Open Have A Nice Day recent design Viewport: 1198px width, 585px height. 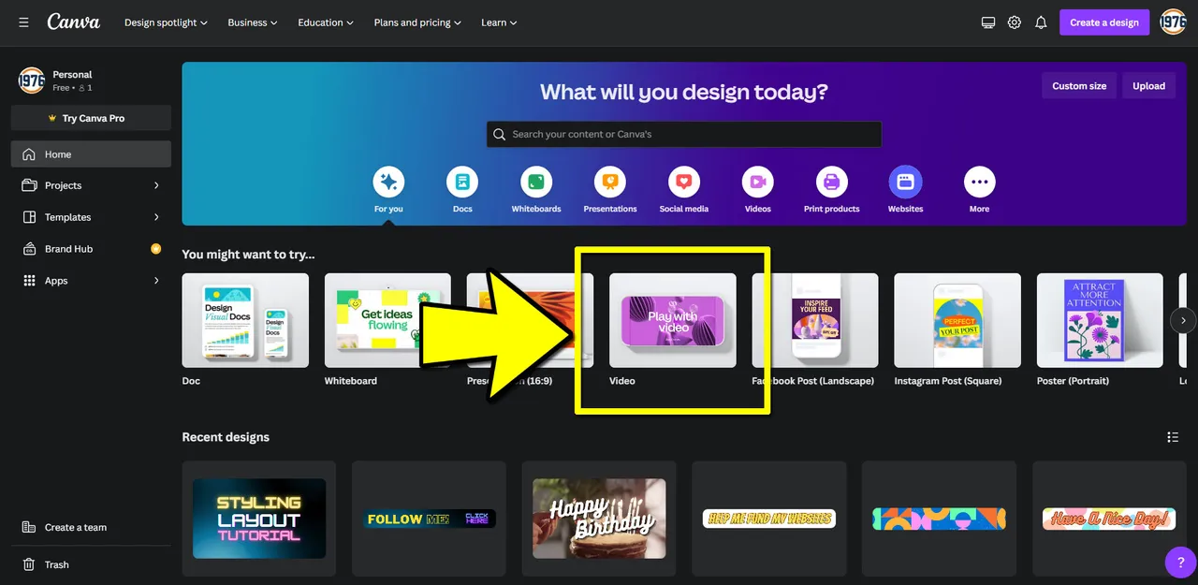[x=1109, y=519]
